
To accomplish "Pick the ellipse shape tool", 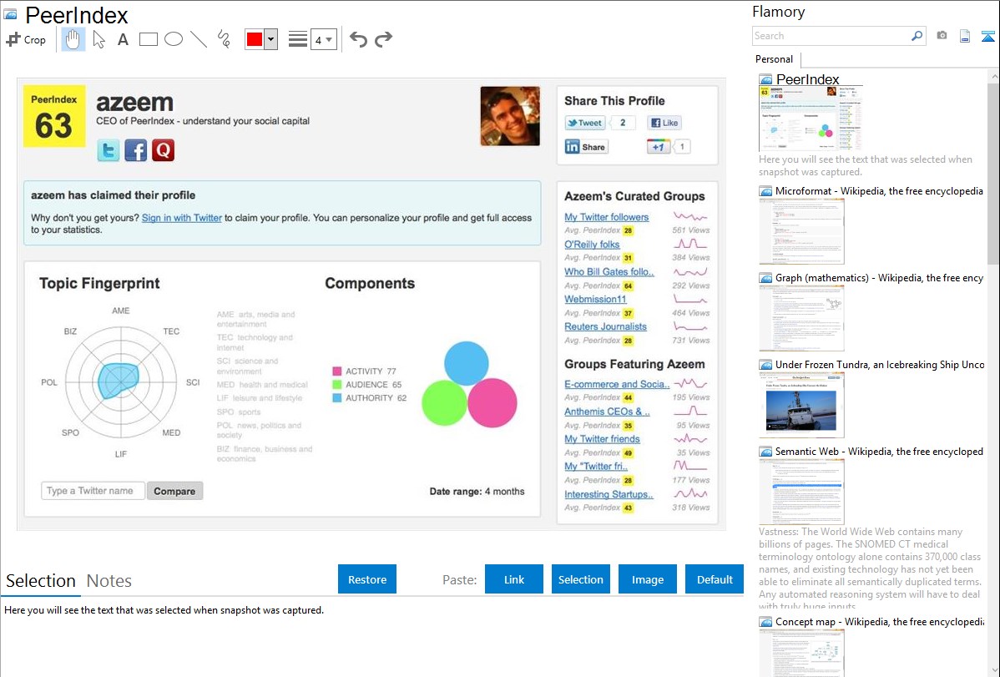I will pyautogui.click(x=174, y=39).
